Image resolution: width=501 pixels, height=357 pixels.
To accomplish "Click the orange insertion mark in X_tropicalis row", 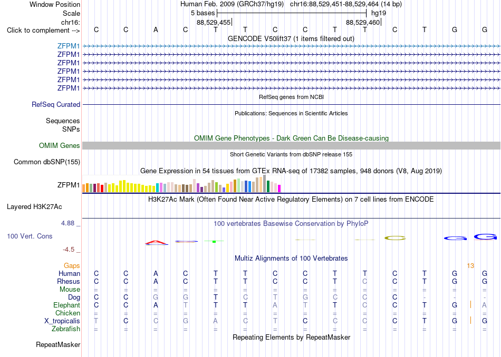I will (x=470, y=320).
